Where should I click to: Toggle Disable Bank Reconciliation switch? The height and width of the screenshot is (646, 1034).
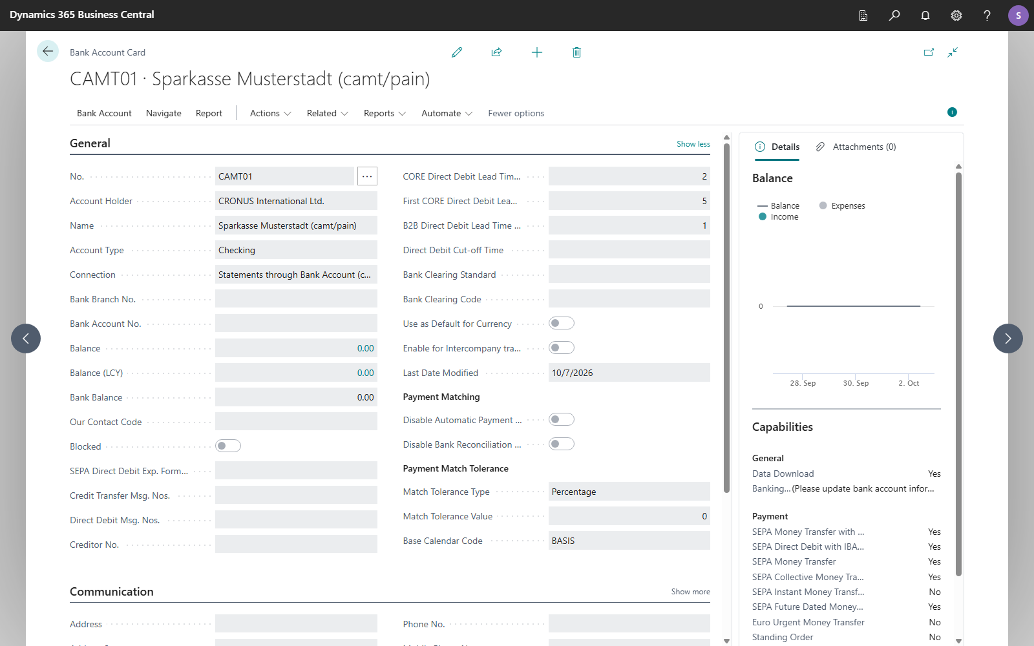562,444
